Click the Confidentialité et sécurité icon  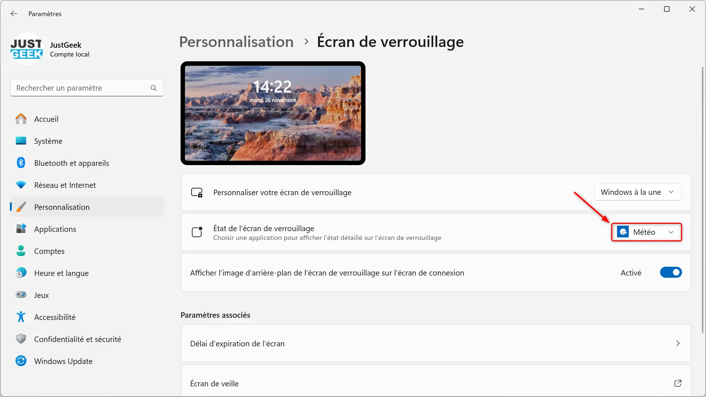tap(21, 339)
